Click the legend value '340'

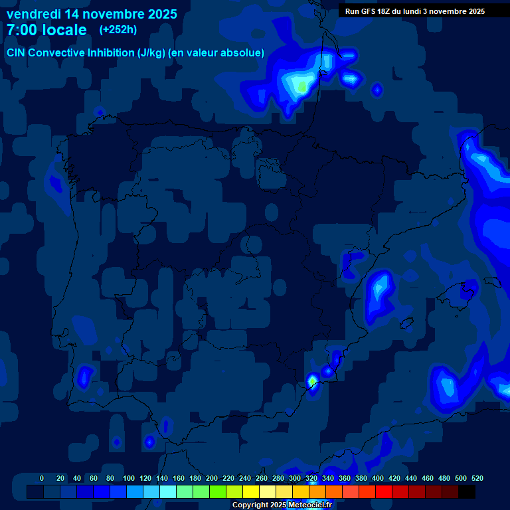coord(328,478)
